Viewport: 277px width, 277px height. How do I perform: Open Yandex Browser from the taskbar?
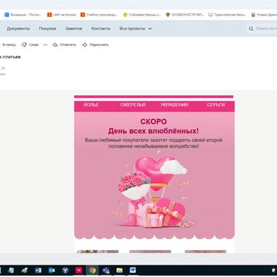65,270
